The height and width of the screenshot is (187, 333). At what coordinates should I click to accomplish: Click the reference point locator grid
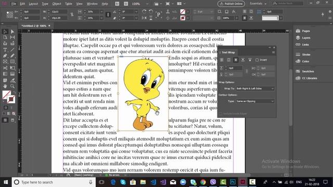[9, 15]
